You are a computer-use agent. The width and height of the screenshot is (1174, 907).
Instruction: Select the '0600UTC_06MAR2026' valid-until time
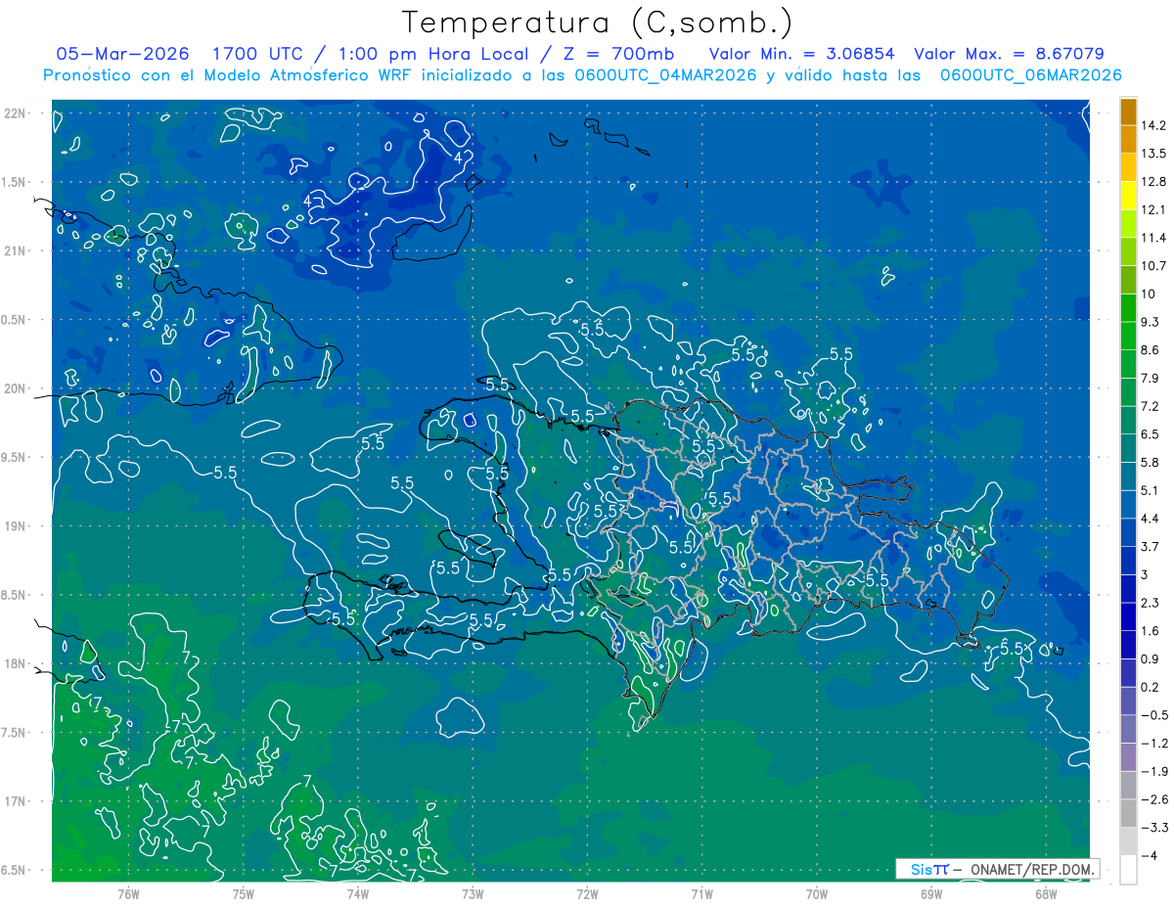[x=1030, y=75]
